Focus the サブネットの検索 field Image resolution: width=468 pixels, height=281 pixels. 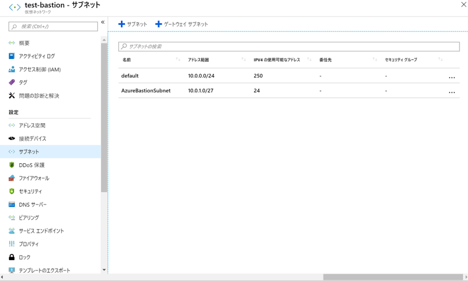click(x=289, y=46)
